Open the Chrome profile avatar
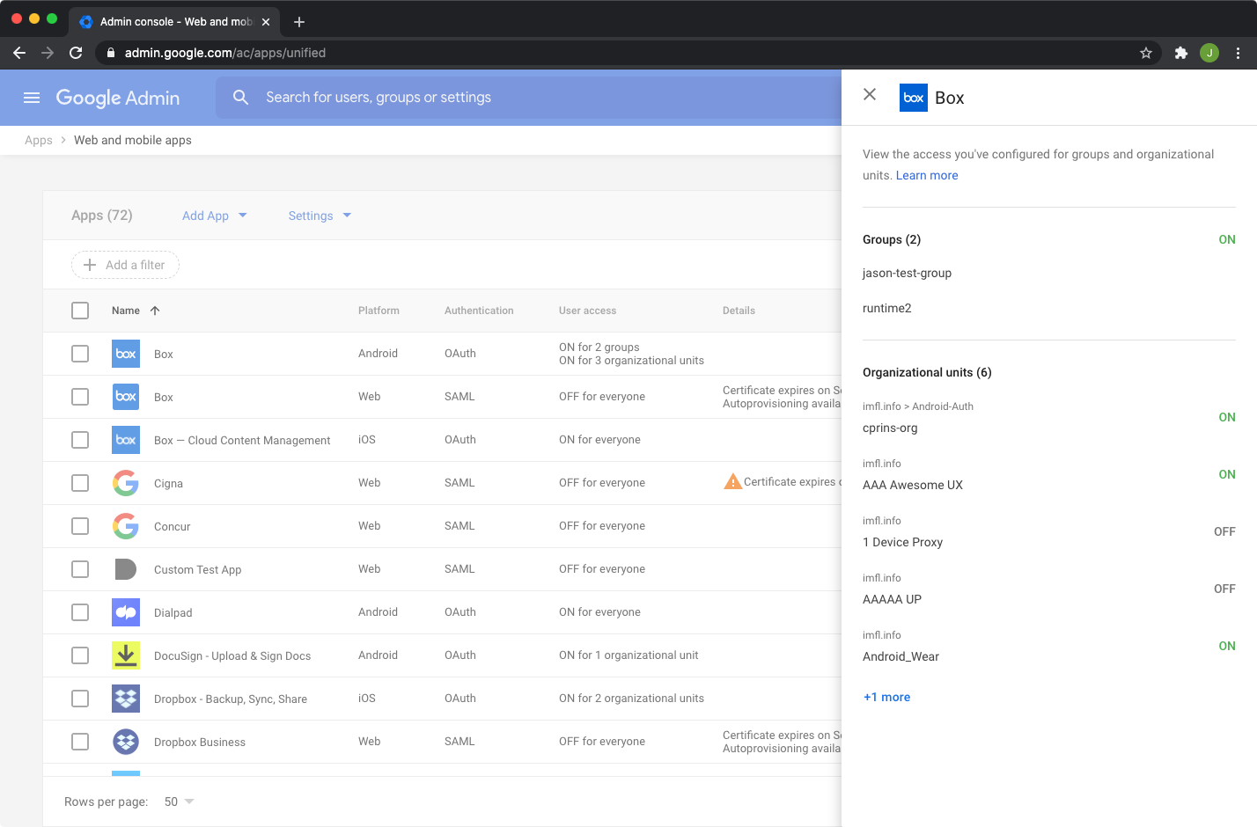 [1209, 53]
